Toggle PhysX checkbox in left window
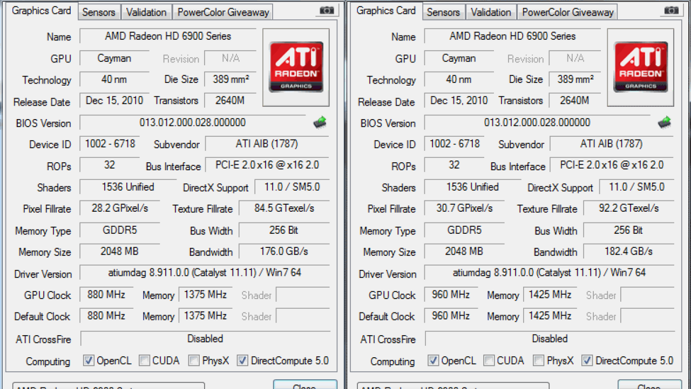The image size is (691, 389). point(194,360)
